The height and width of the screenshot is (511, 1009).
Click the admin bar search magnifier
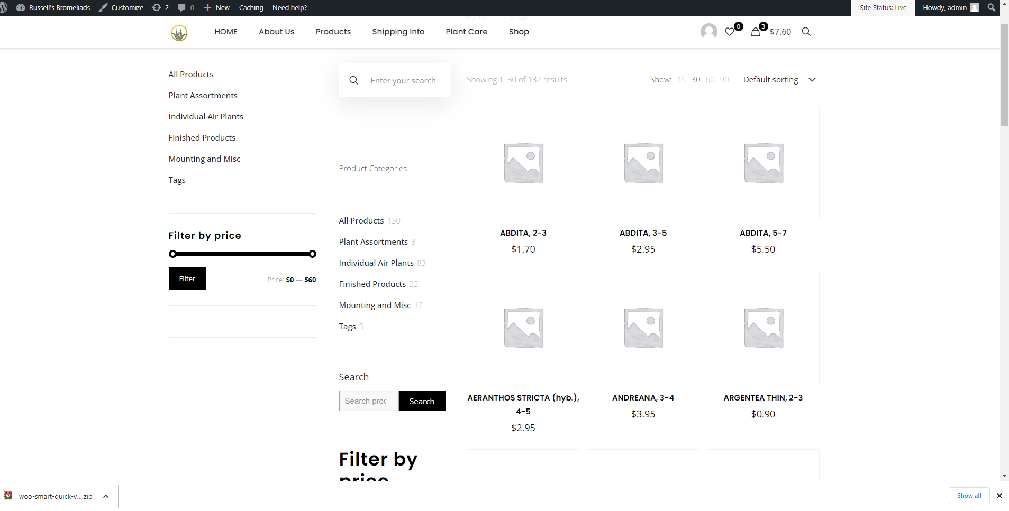[991, 7]
